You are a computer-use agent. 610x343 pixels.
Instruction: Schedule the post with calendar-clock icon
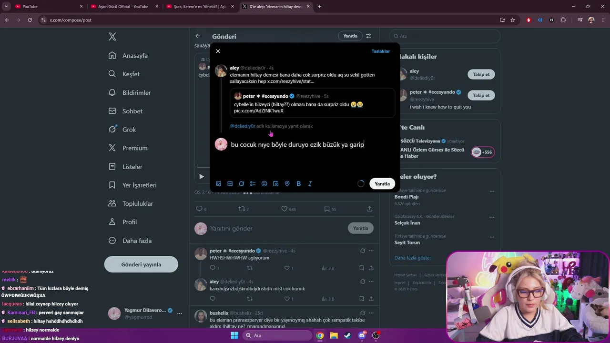(x=276, y=183)
